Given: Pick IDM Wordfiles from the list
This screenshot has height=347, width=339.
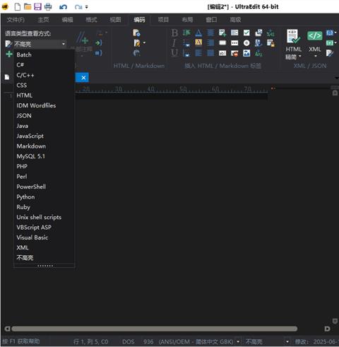Looking at the screenshot, I should pos(44,105).
